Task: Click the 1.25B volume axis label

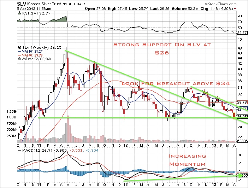Action: [x=11, y=112]
